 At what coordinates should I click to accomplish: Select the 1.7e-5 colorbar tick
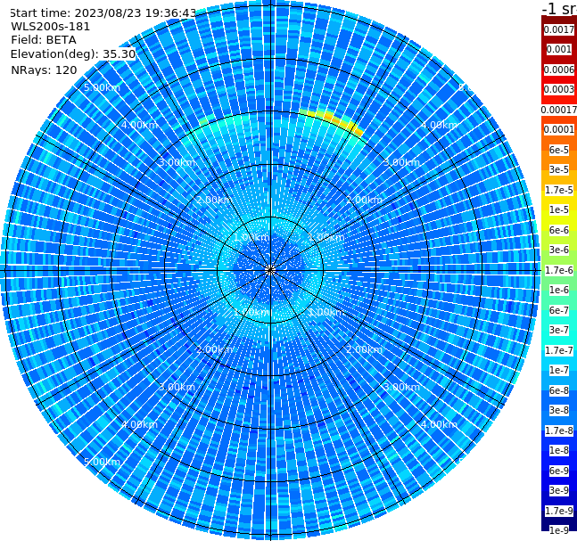559,190
